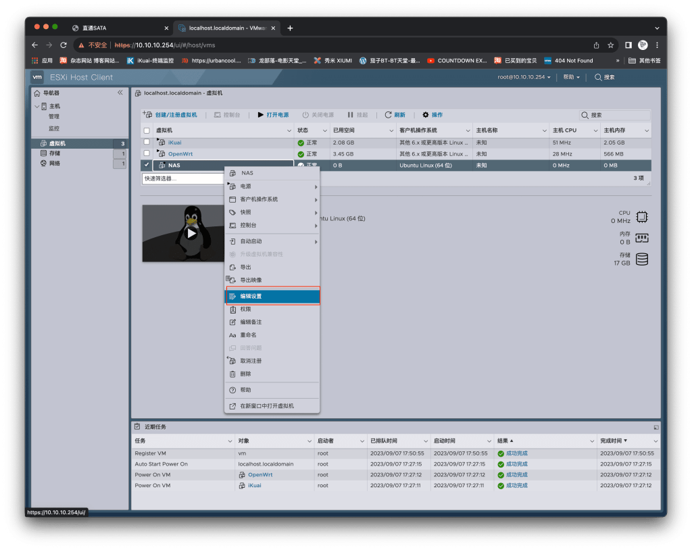
Task: Click the Networking icon in navigator
Action: pyautogui.click(x=43, y=164)
